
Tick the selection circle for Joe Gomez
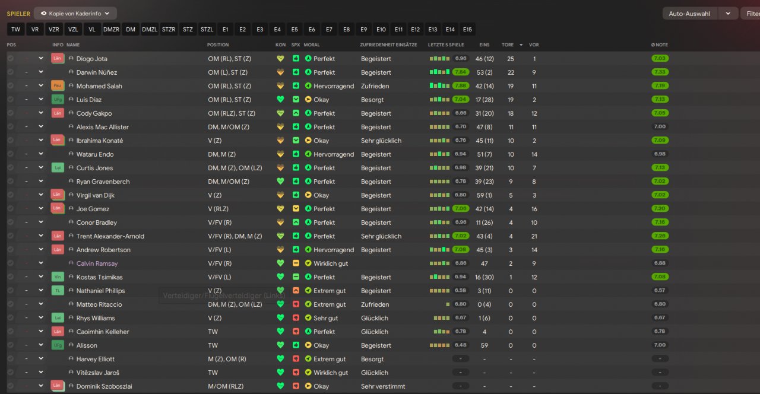tap(10, 209)
